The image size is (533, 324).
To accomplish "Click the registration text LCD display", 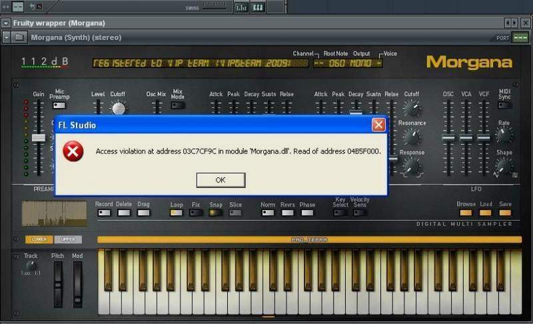I will 201,63.
